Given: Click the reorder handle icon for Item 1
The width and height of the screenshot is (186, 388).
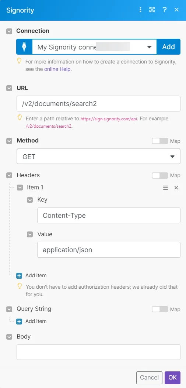Looking at the screenshot, I should pyautogui.click(x=165, y=188).
